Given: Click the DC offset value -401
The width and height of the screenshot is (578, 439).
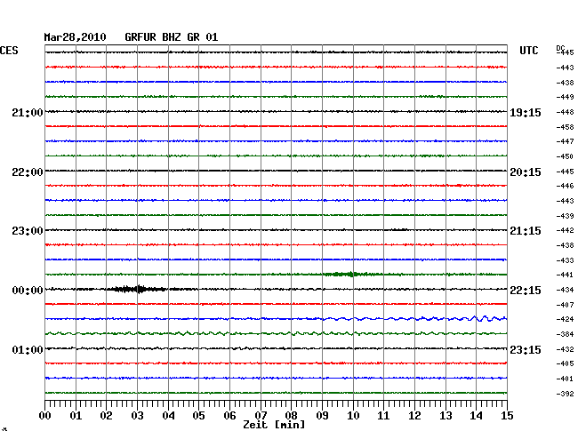Looking at the screenshot, I should point(565,379).
